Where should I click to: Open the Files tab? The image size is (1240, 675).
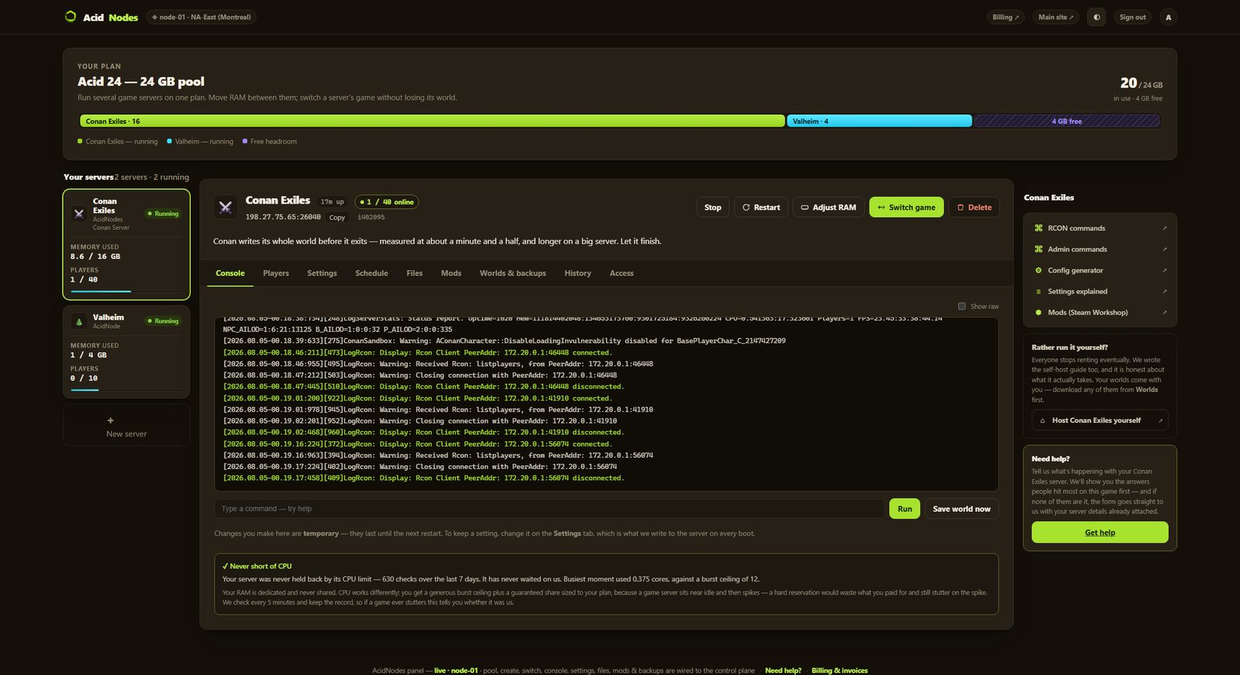415,273
